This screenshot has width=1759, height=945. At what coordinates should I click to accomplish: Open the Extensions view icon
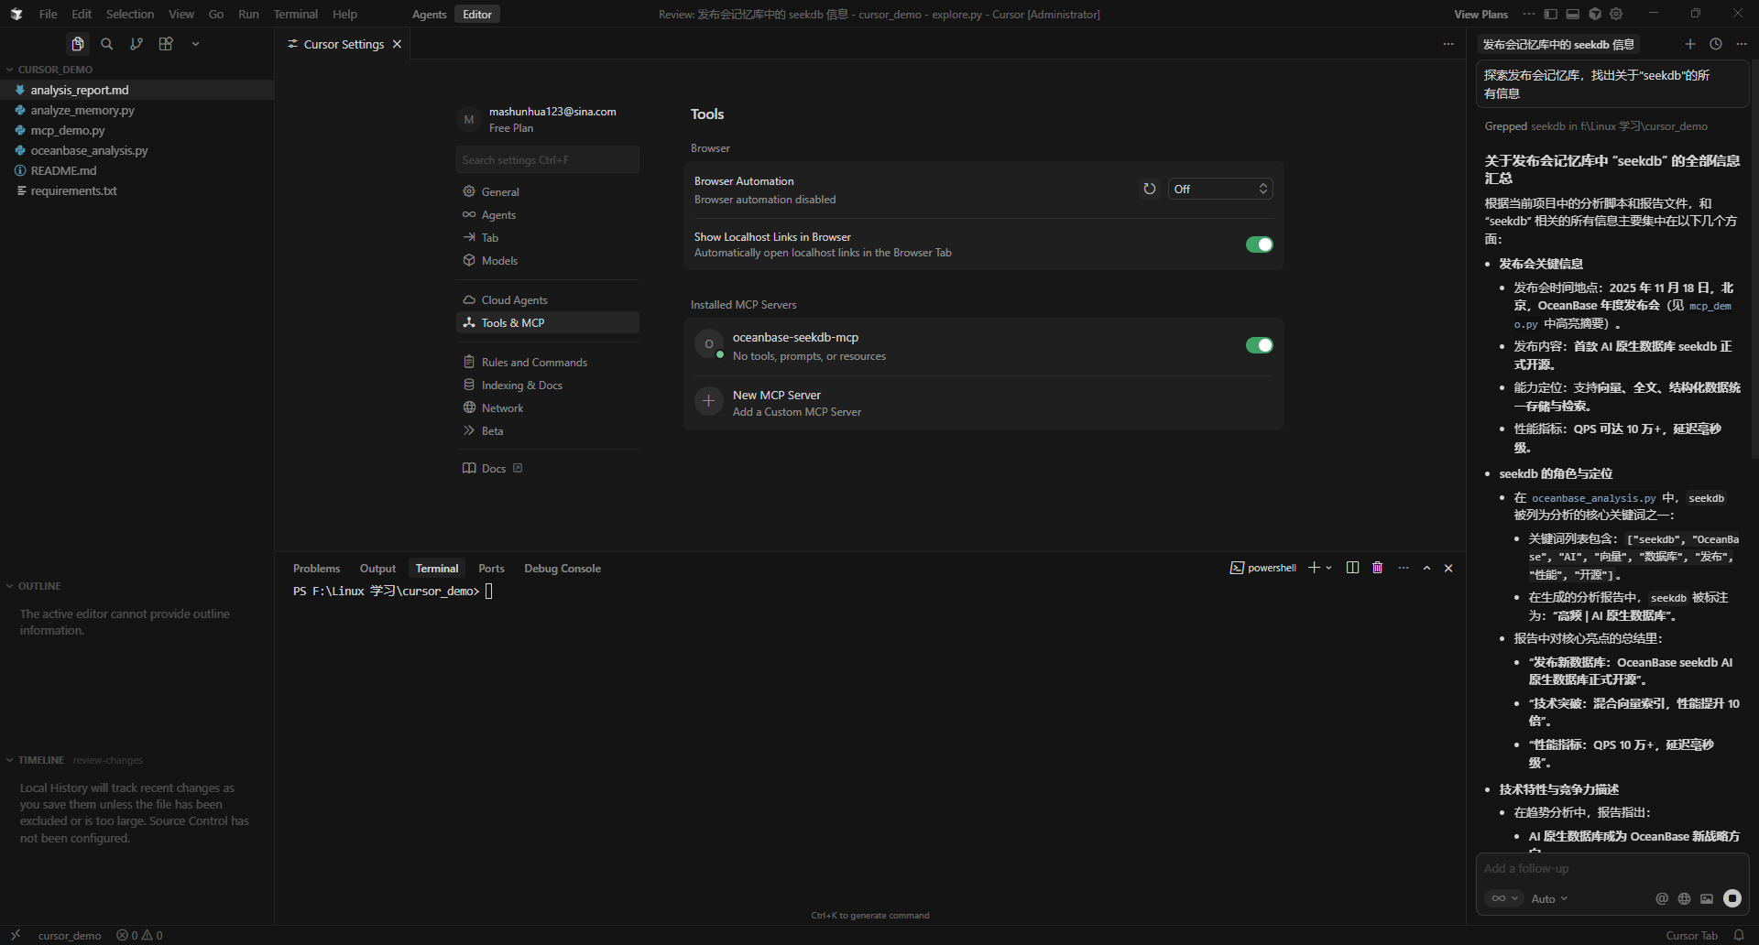point(166,44)
